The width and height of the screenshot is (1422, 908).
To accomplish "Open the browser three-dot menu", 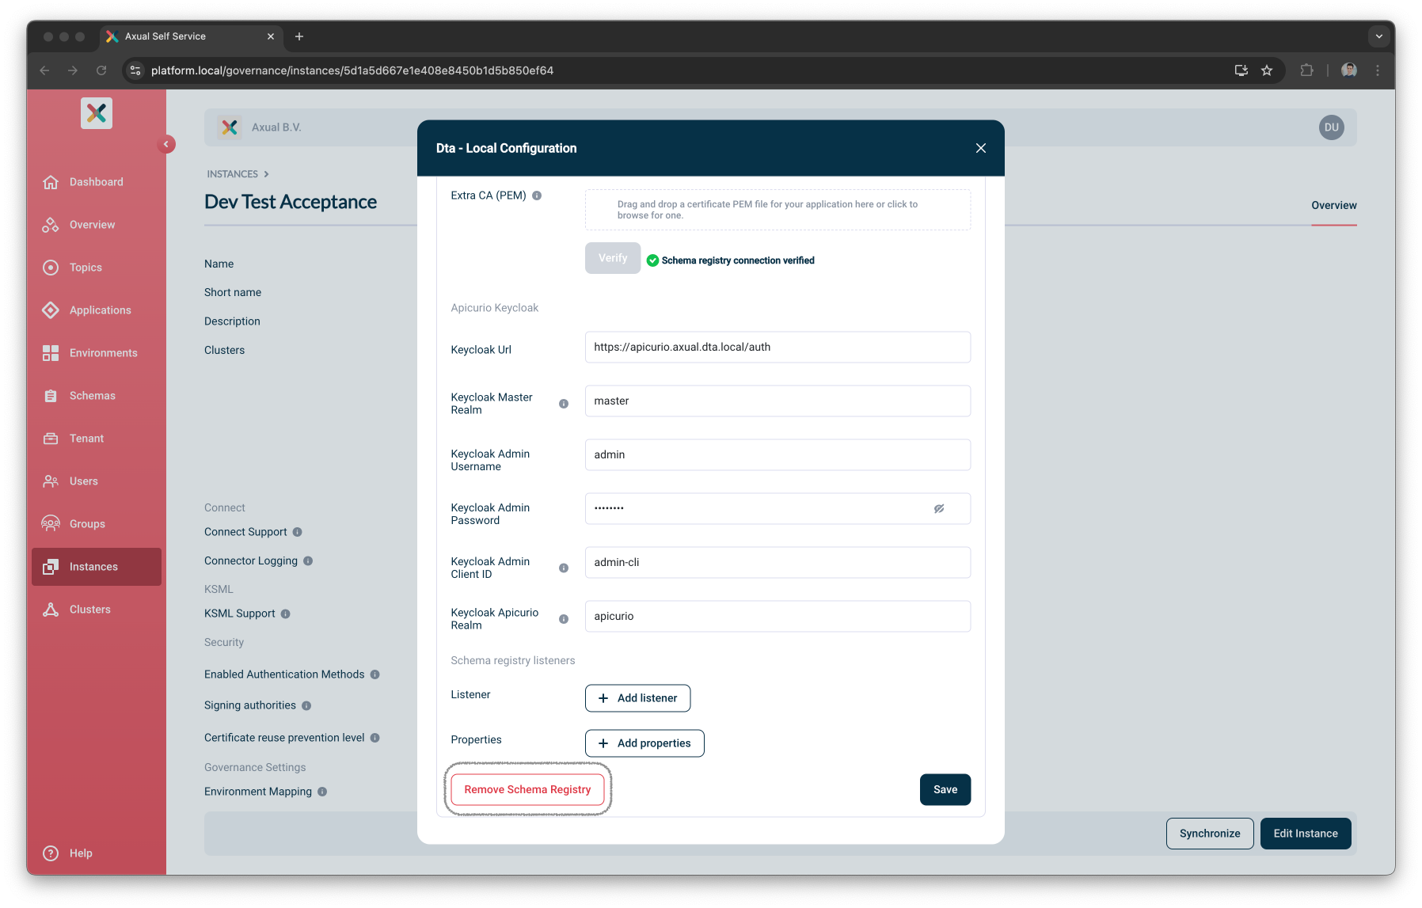I will click(1378, 70).
